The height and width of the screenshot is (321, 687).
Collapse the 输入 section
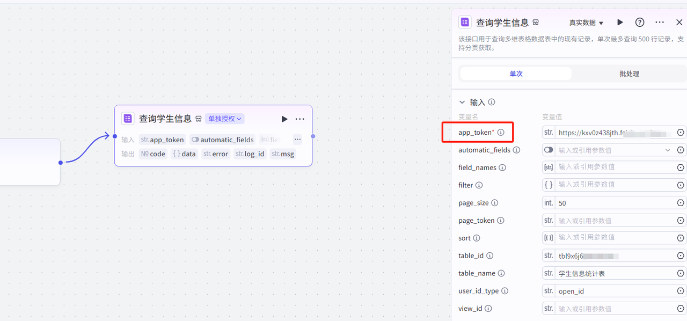pos(462,102)
